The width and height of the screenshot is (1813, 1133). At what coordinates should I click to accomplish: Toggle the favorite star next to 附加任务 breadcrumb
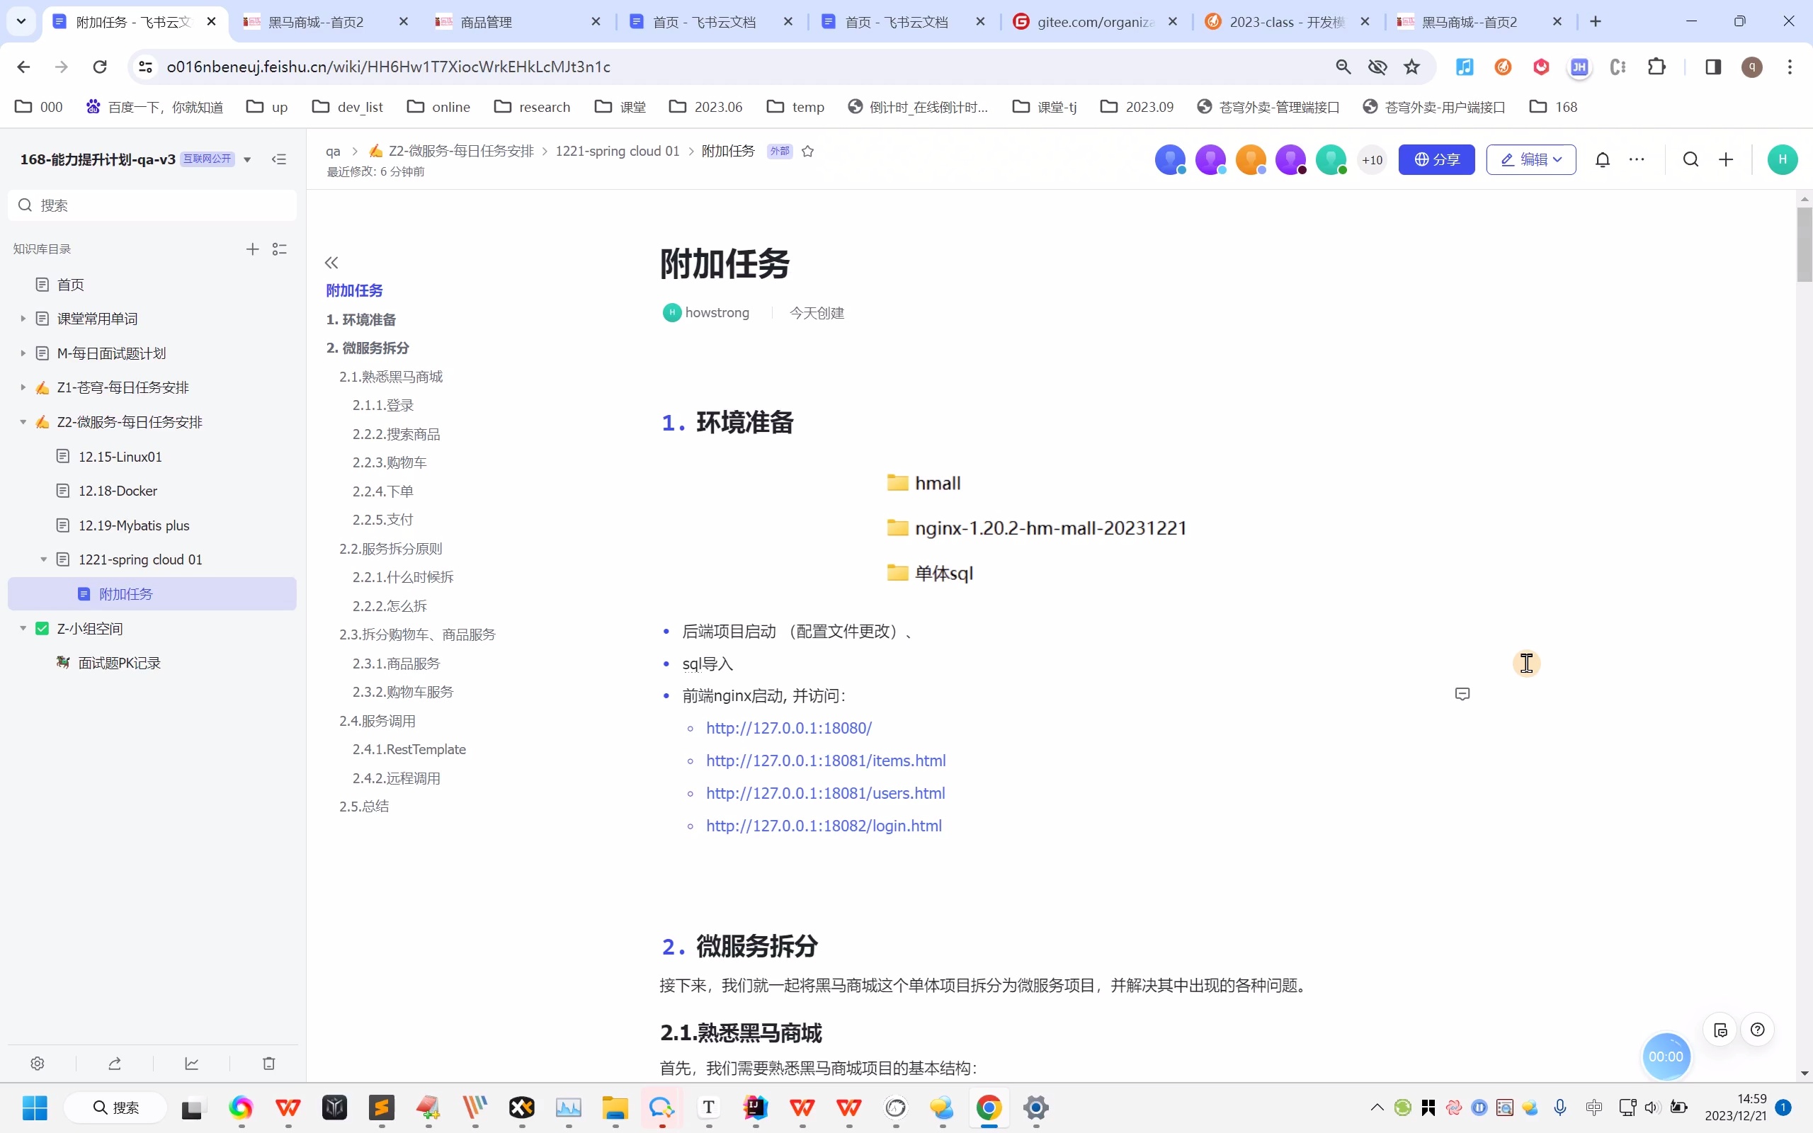point(808,151)
